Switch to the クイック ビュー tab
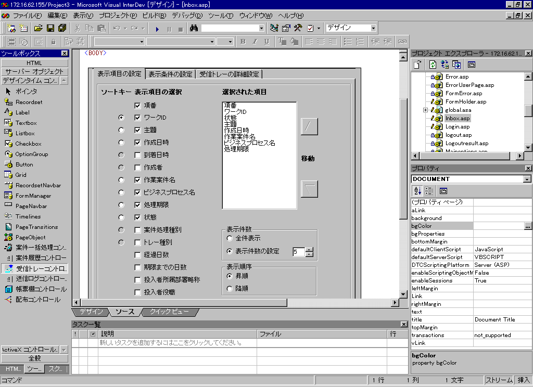Viewport: 533px width, 387px height. [169, 312]
